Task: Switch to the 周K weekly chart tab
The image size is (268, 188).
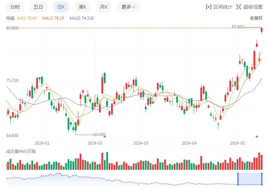Action: click(82, 7)
